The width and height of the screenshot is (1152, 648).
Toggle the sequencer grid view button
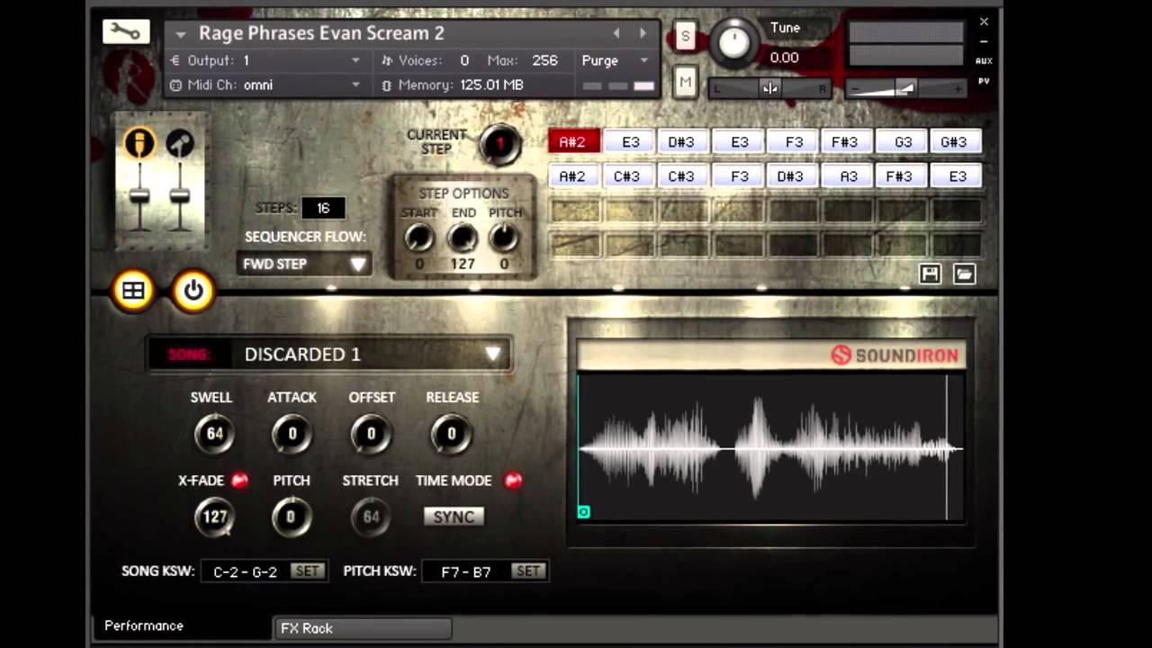click(133, 291)
